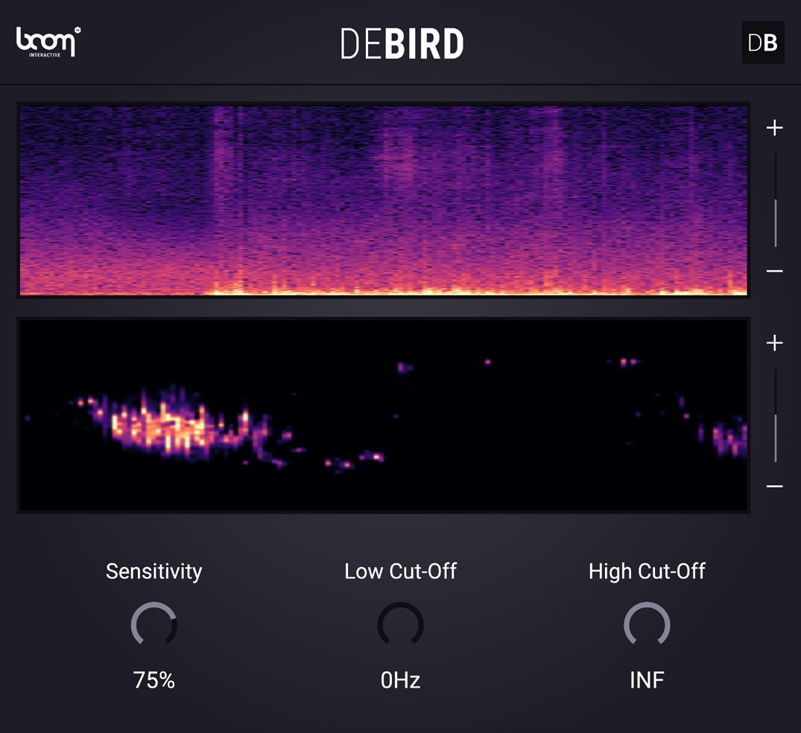Viewport: 801px width, 733px height.
Task: Click the Sensitivity label
Action: 153,572
